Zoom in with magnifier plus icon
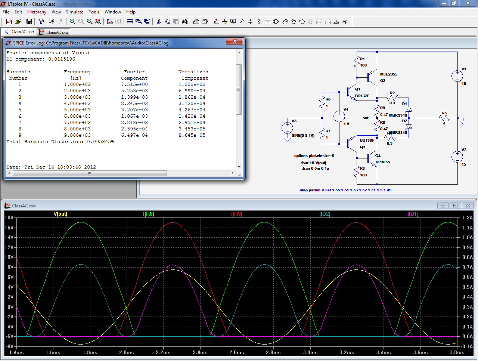The height and width of the screenshot is (361, 478). pos(72,22)
